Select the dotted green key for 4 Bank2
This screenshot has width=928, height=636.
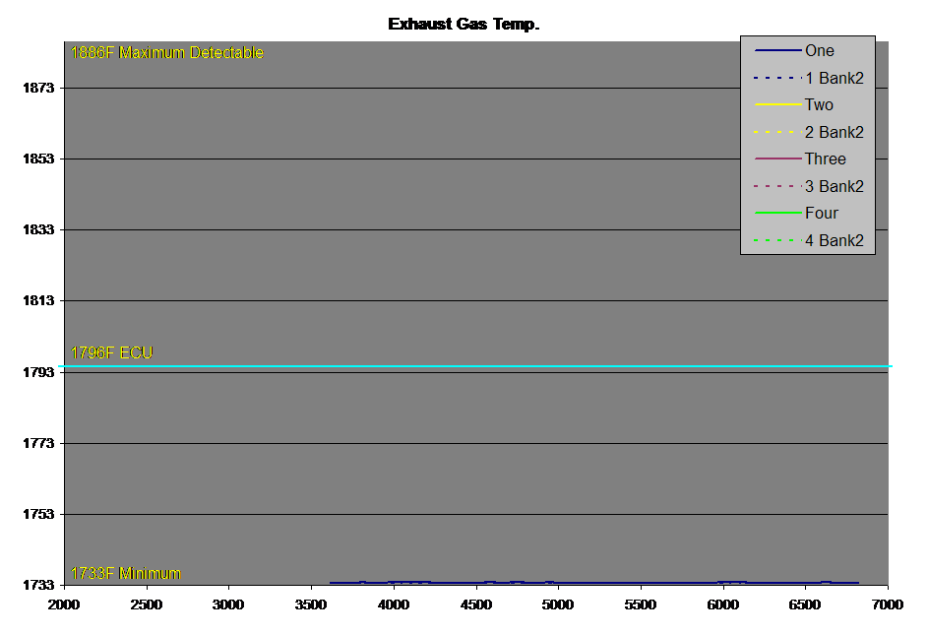tap(777, 240)
